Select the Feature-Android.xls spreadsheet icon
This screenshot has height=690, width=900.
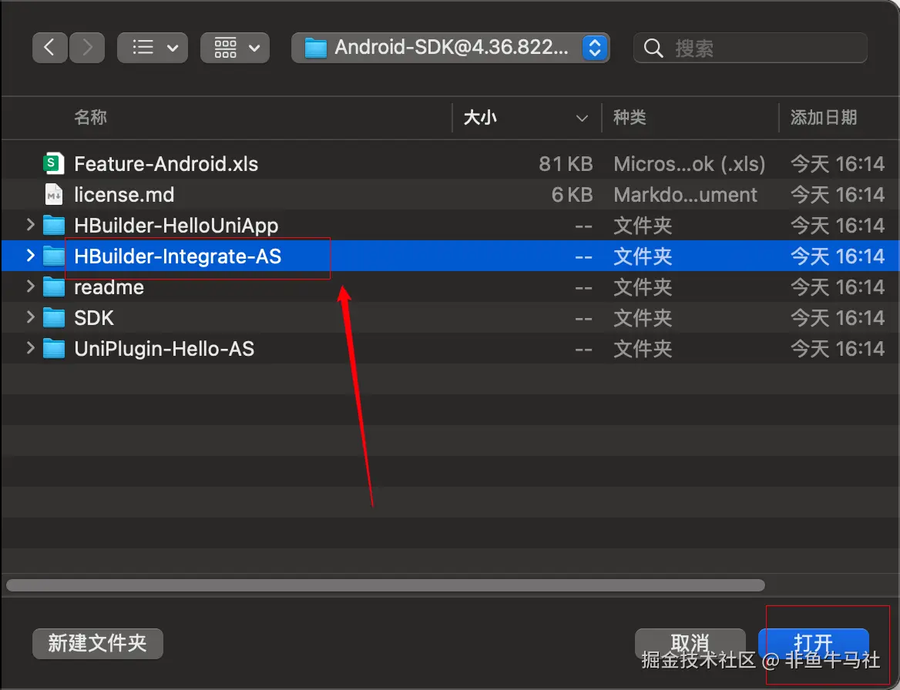[x=53, y=163]
